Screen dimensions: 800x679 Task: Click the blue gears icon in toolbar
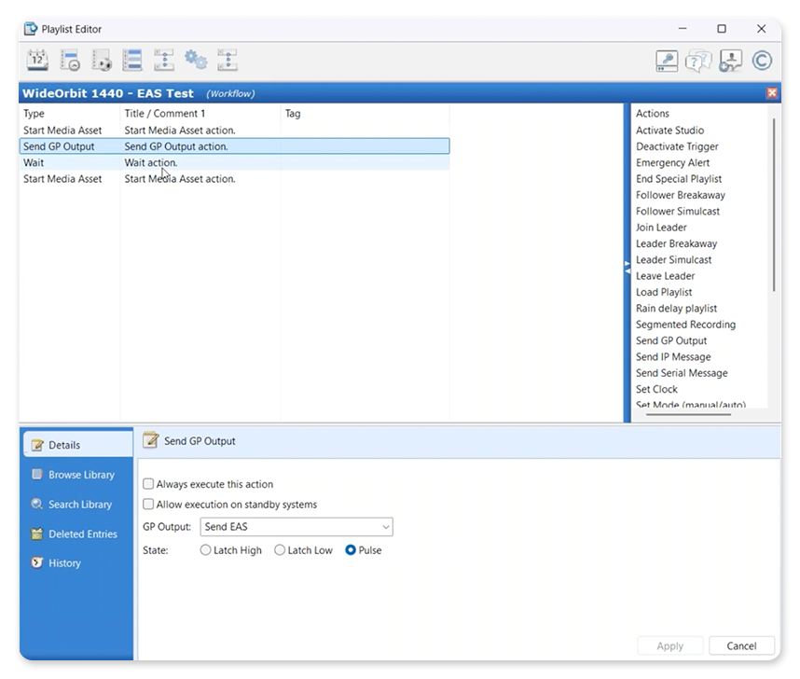[195, 61]
